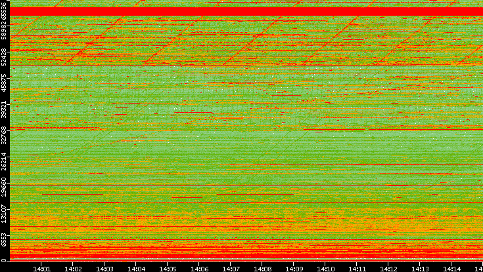Click the 14:14 time axis label
Viewport: 483px width, 272px height.
click(451, 267)
